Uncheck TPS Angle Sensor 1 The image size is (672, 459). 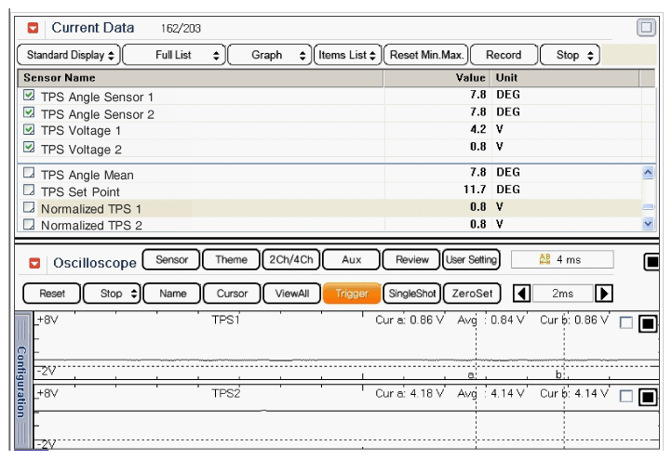click(28, 96)
